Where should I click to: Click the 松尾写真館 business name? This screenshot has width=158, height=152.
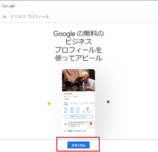pyautogui.click(x=68, y=94)
